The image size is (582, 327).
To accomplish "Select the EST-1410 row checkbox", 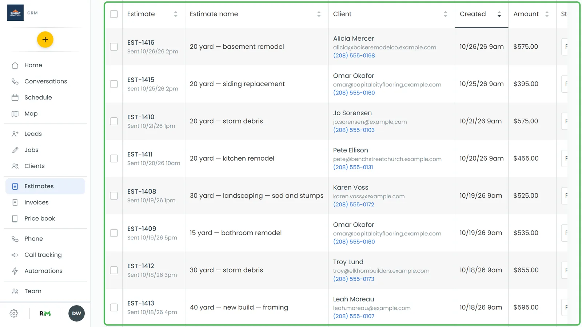I will pyautogui.click(x=114, y=121).
